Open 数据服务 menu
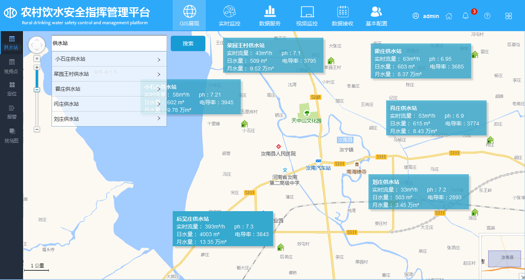525x280 pixels. pos(270,15)
